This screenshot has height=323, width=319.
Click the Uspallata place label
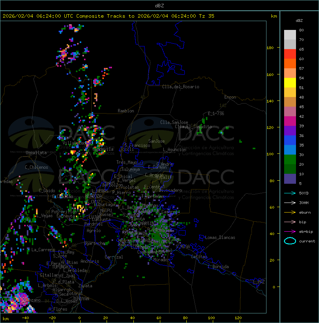(x=36, y=153)
